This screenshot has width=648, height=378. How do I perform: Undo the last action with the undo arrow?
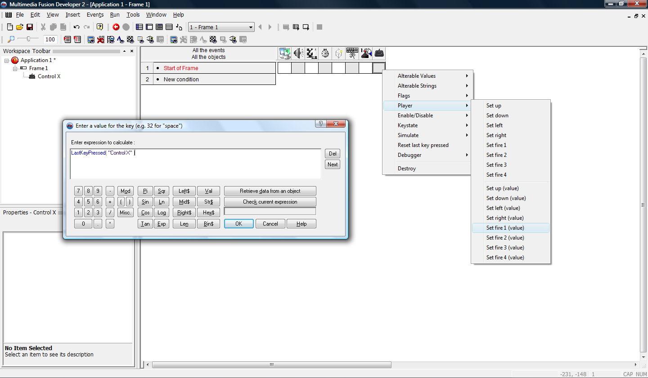[76, 27]
